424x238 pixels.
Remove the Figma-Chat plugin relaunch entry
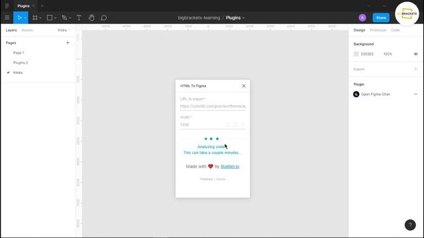click(x=415, y=94)
